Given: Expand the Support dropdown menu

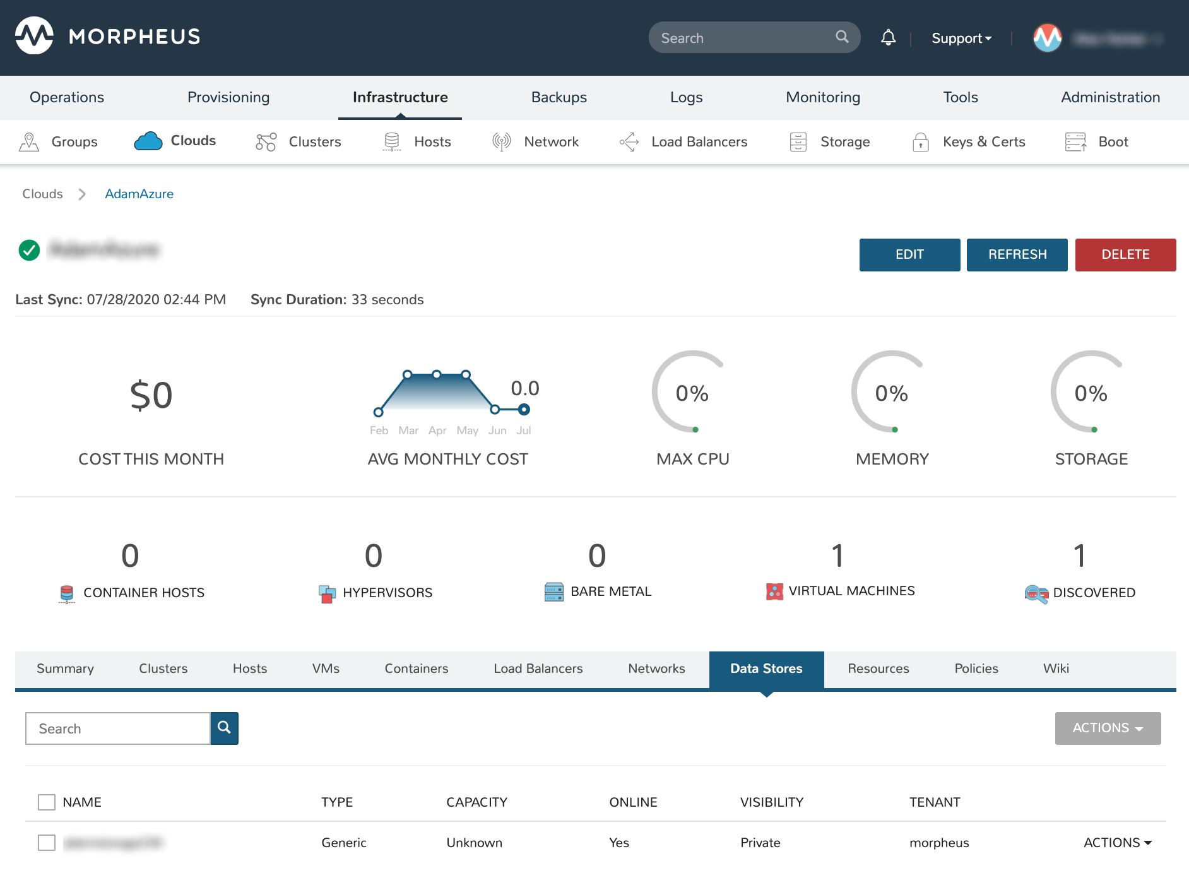Looking at the screenshot, I should pos(961,39).
